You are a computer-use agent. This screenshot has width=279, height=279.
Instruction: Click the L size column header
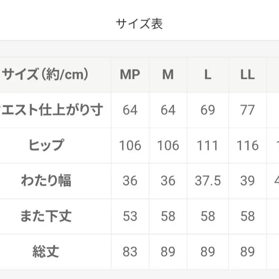[208, 75]
